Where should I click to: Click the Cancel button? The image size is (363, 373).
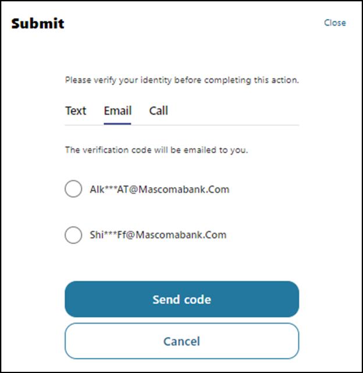pyautogui.click(x=181, y=341)
